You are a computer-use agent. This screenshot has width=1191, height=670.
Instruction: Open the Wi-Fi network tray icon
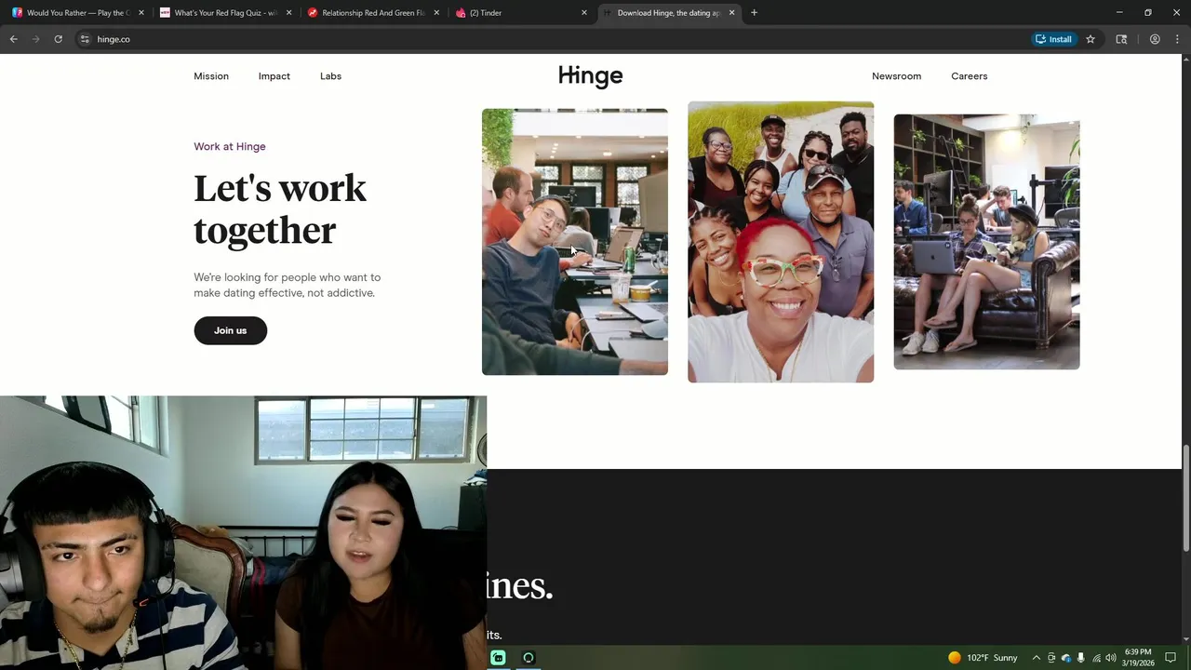pos(1096,658)
